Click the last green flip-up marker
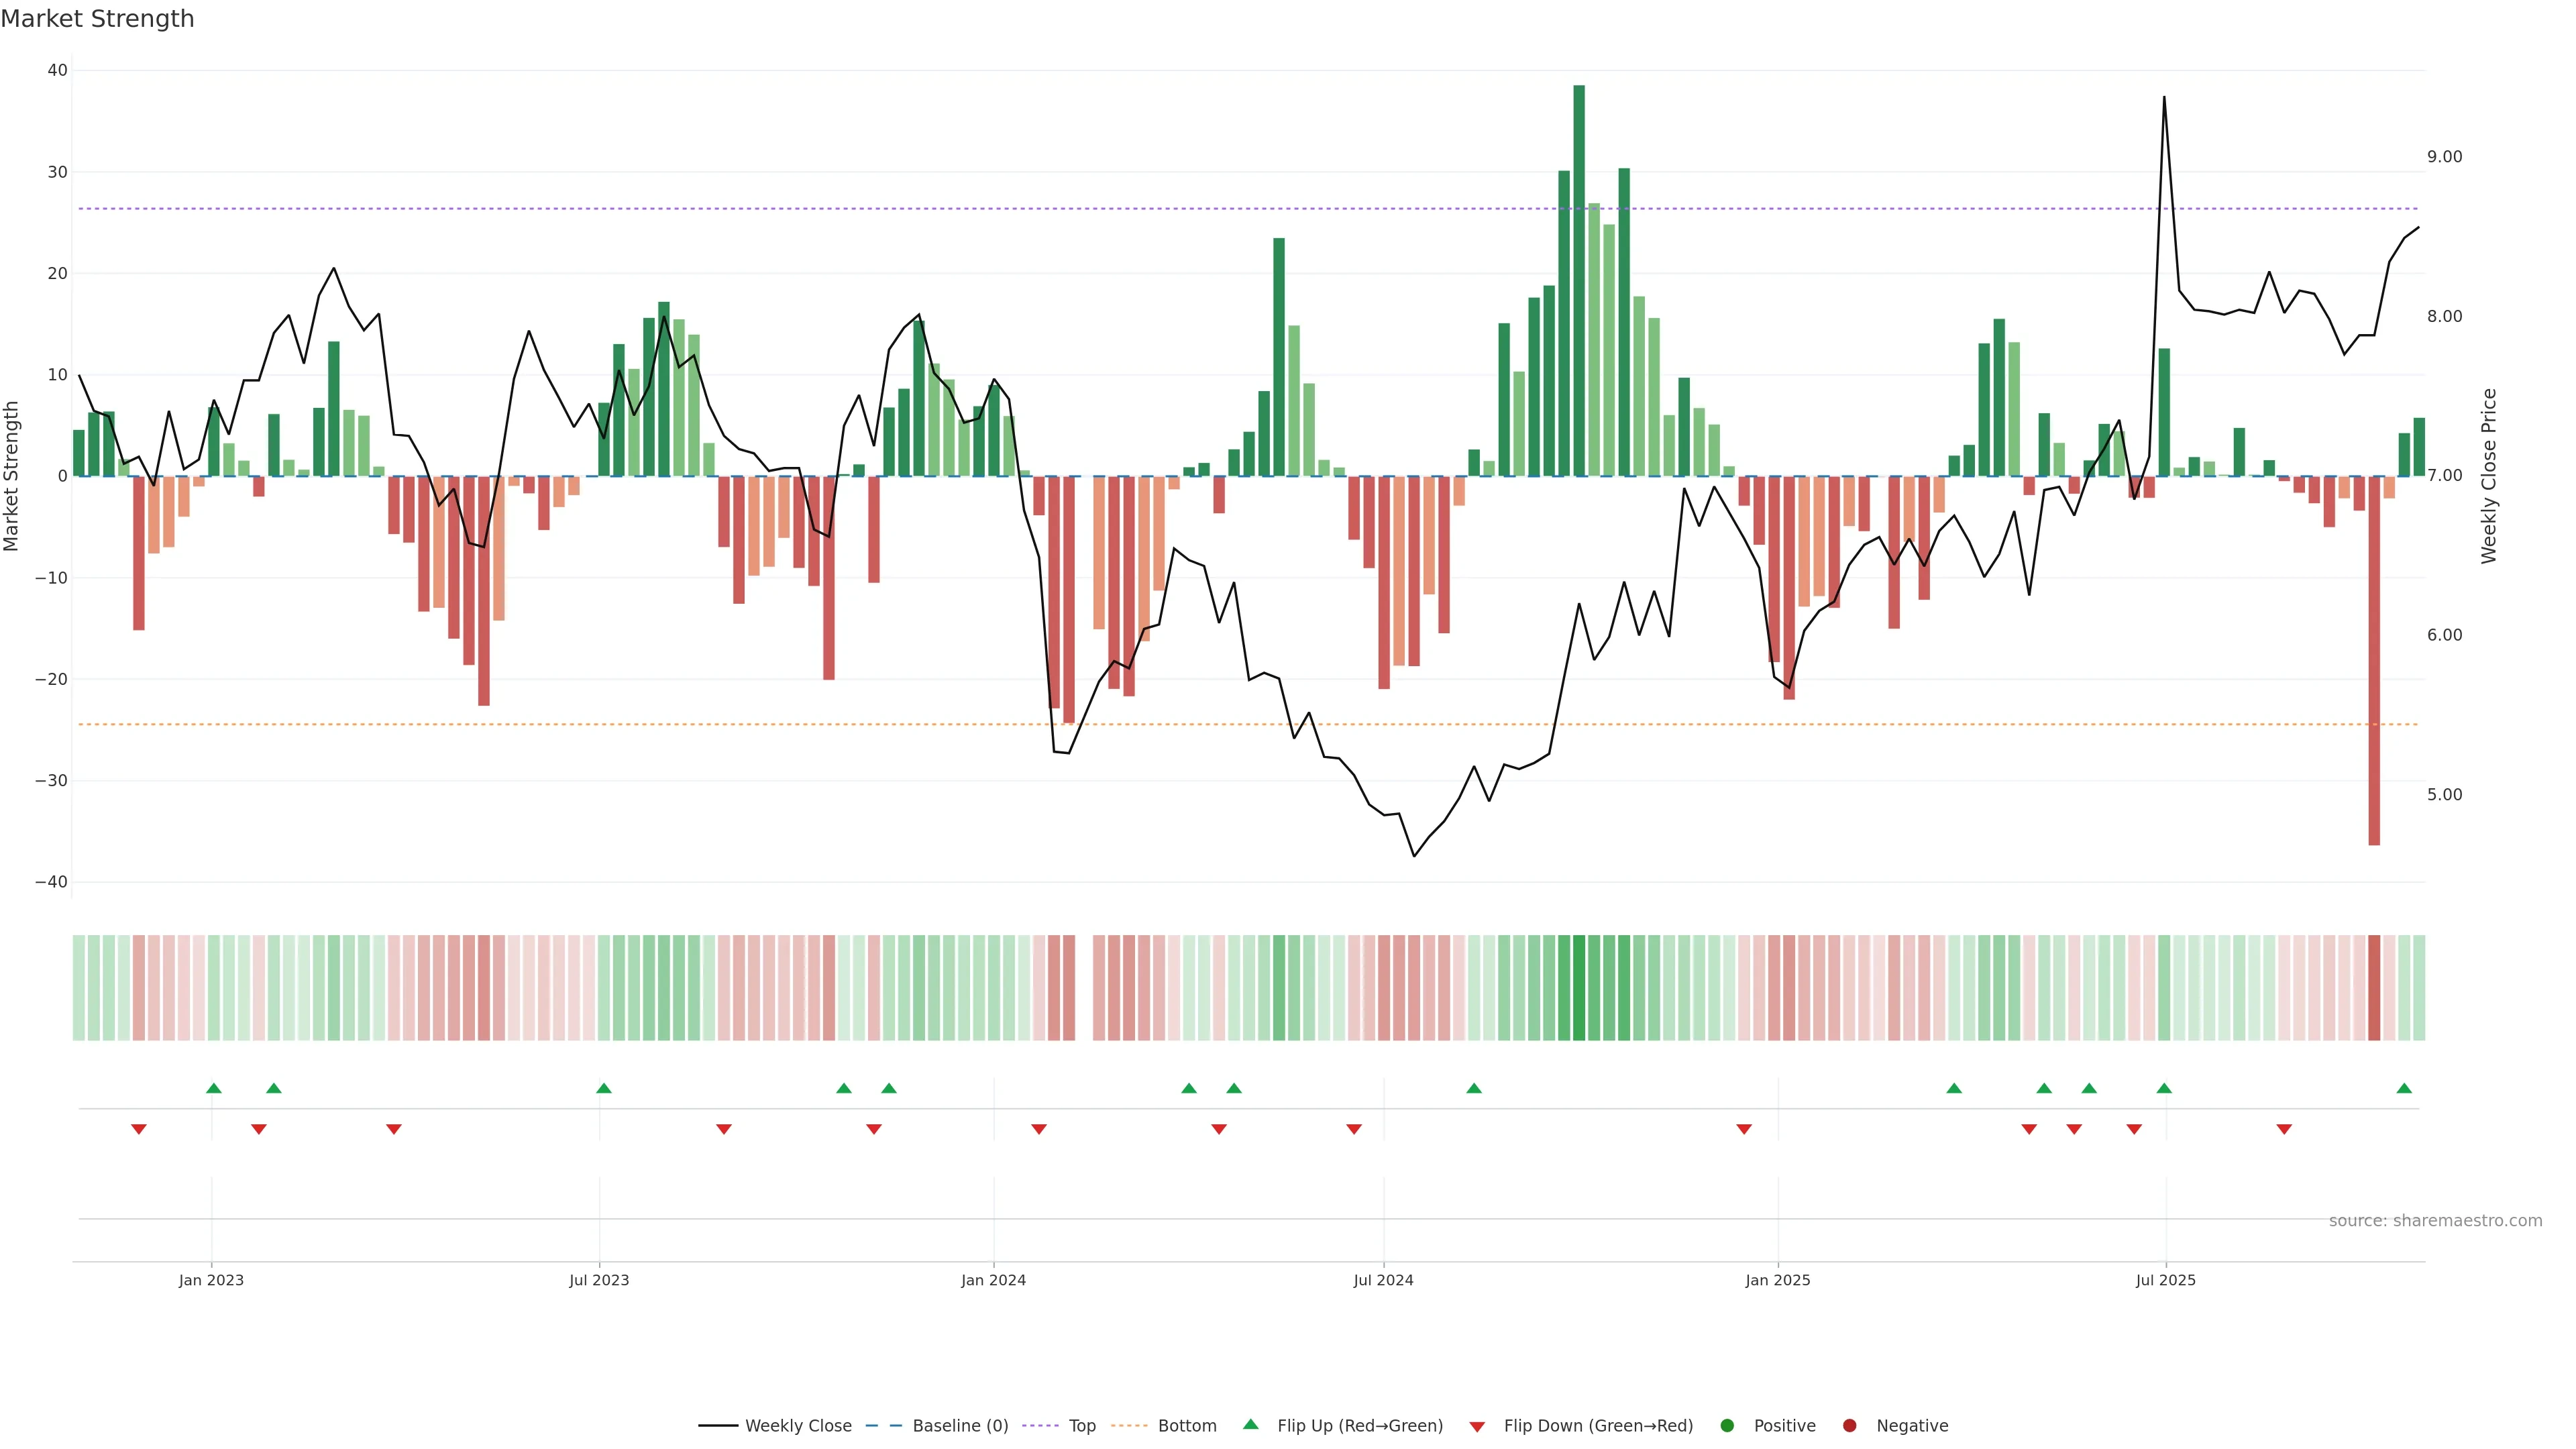This screenshot has width=2576, height=1449. (x=2404, y=1088)
